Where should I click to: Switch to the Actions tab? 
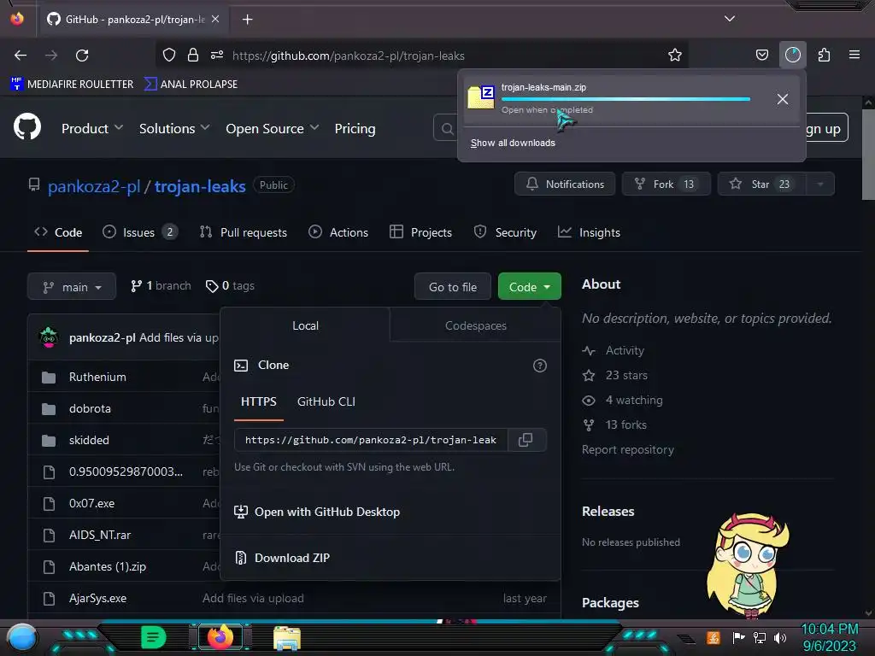338,232
